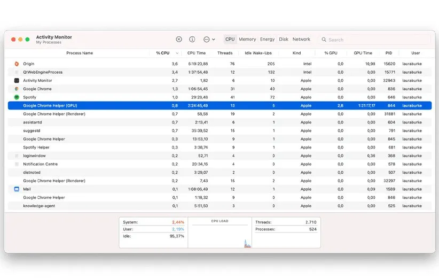Click the Origin app icon in the list
The image size is (439, 279).
[x=17, y=64]
